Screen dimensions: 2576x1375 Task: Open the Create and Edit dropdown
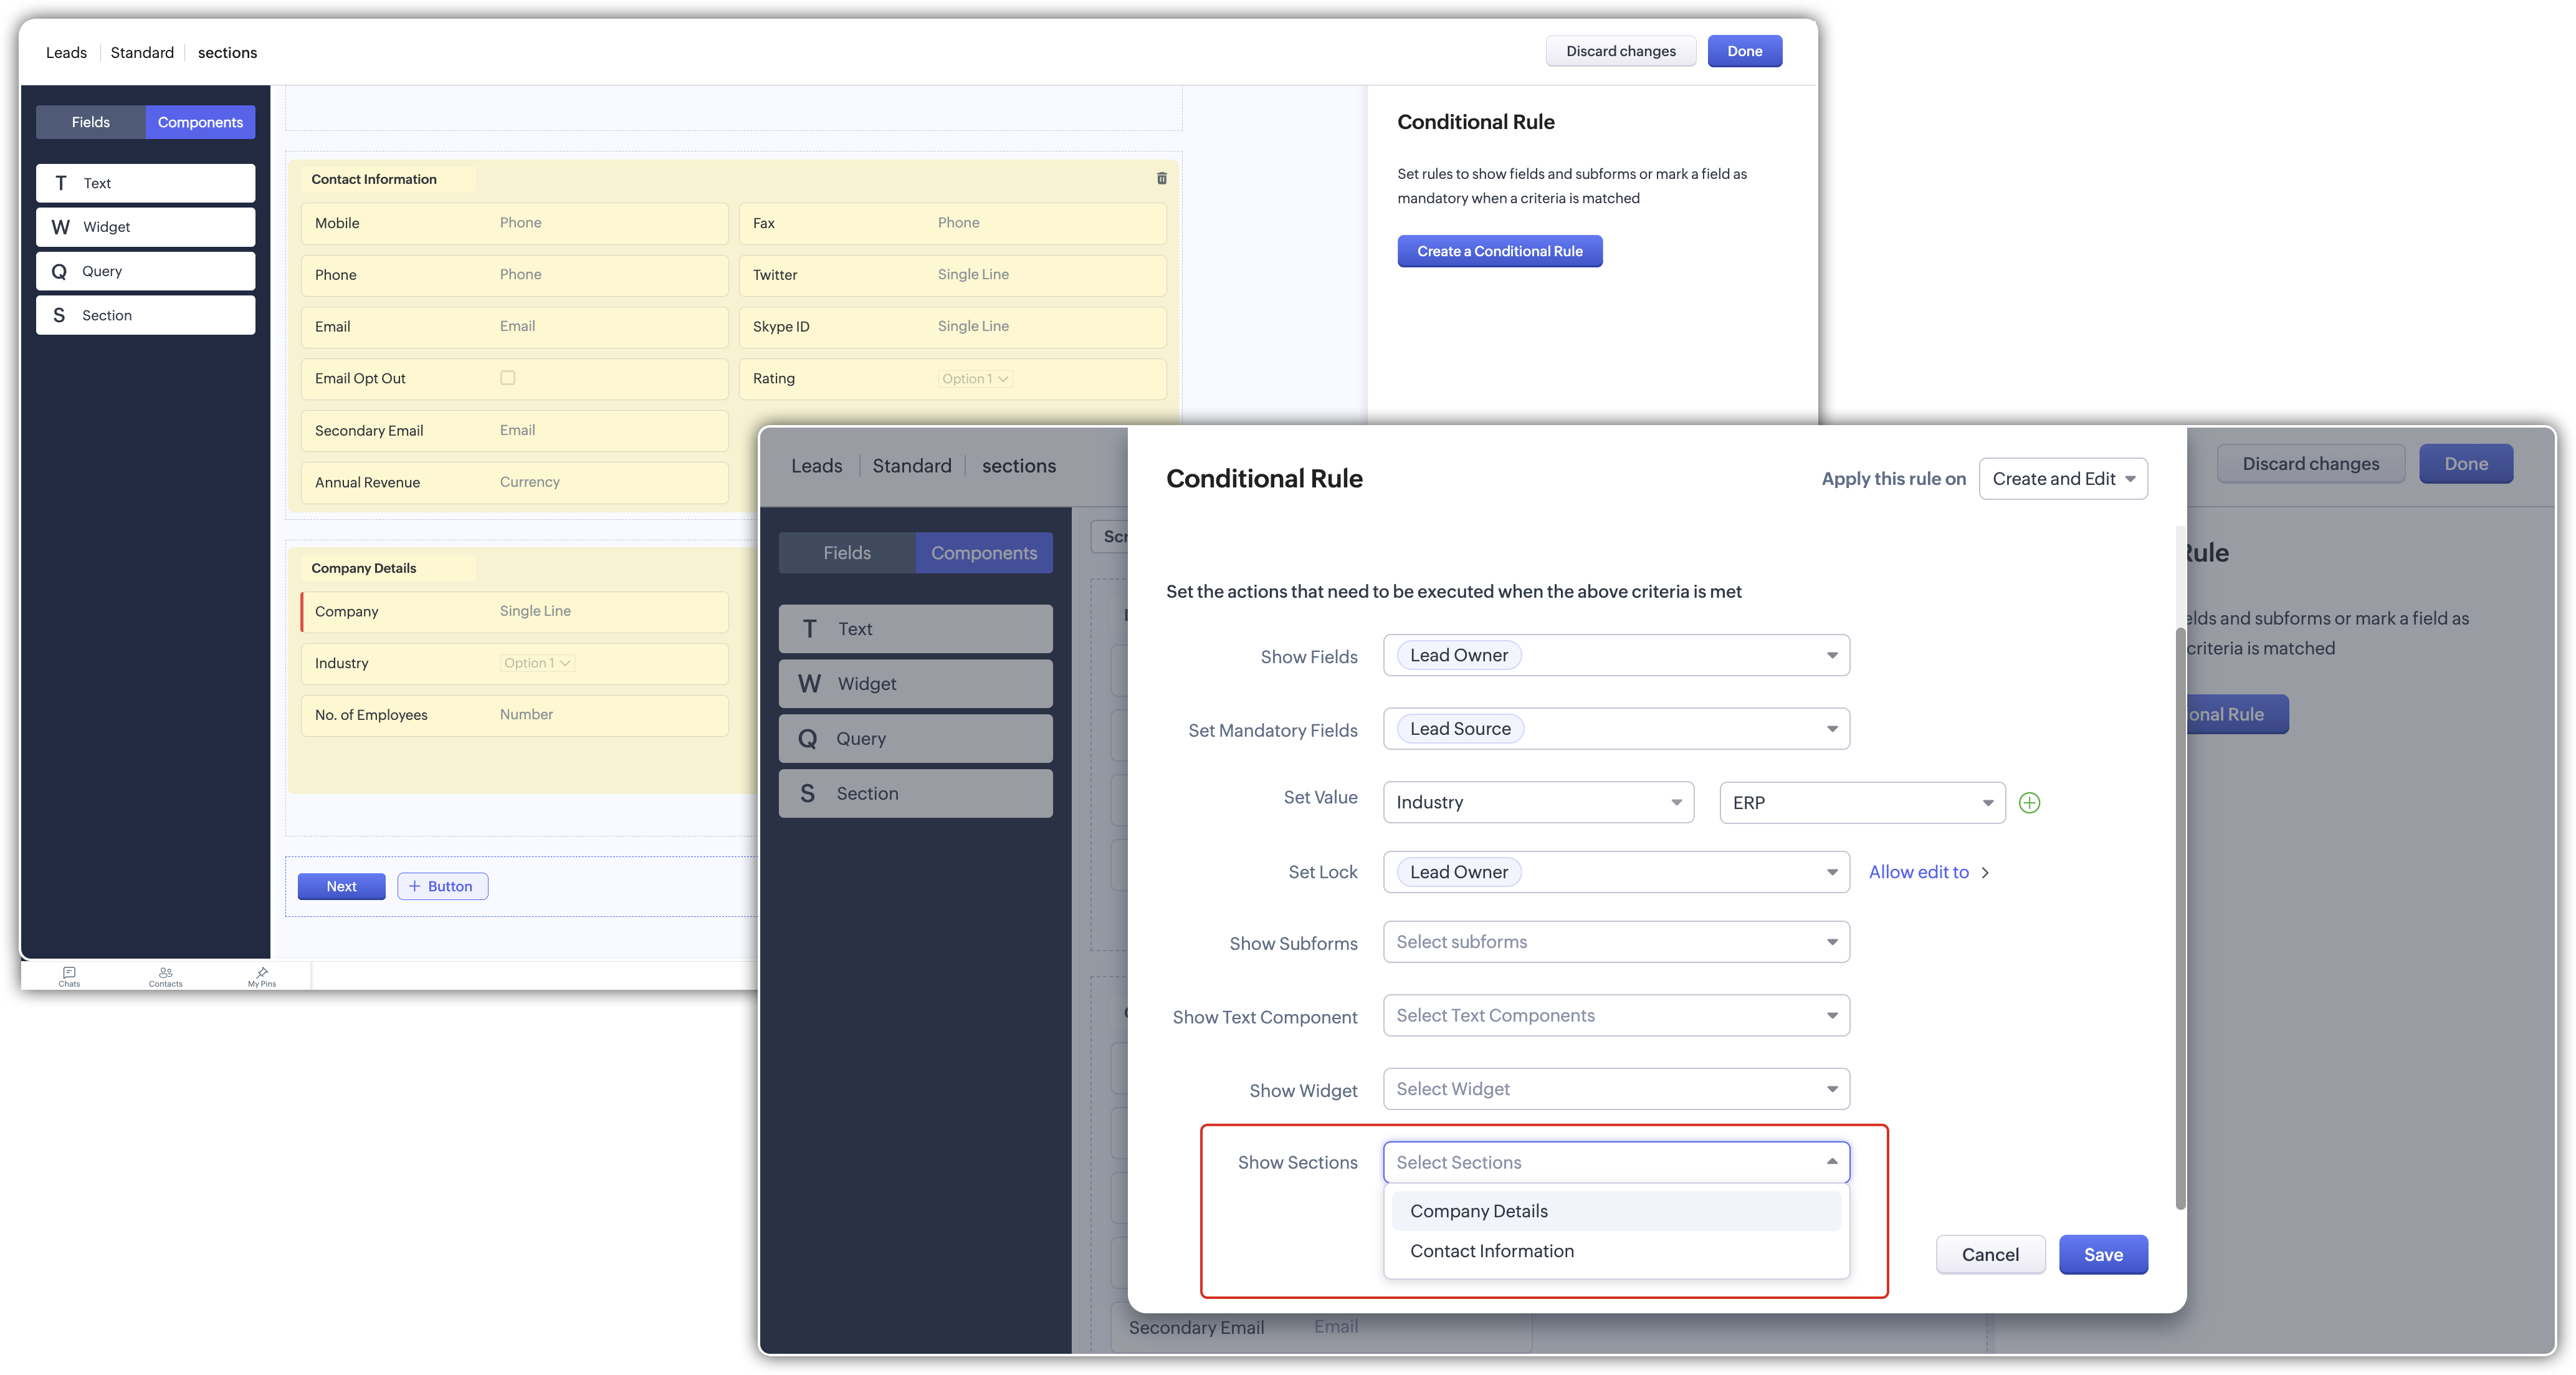2062,479
